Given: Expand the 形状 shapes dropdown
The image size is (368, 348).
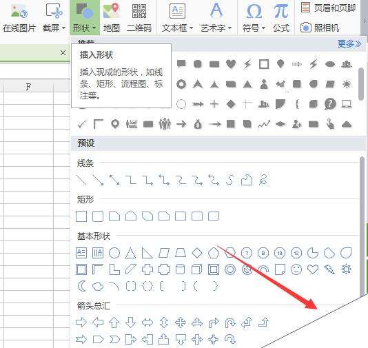Looking at the screenshot, I should coord(85,18).
